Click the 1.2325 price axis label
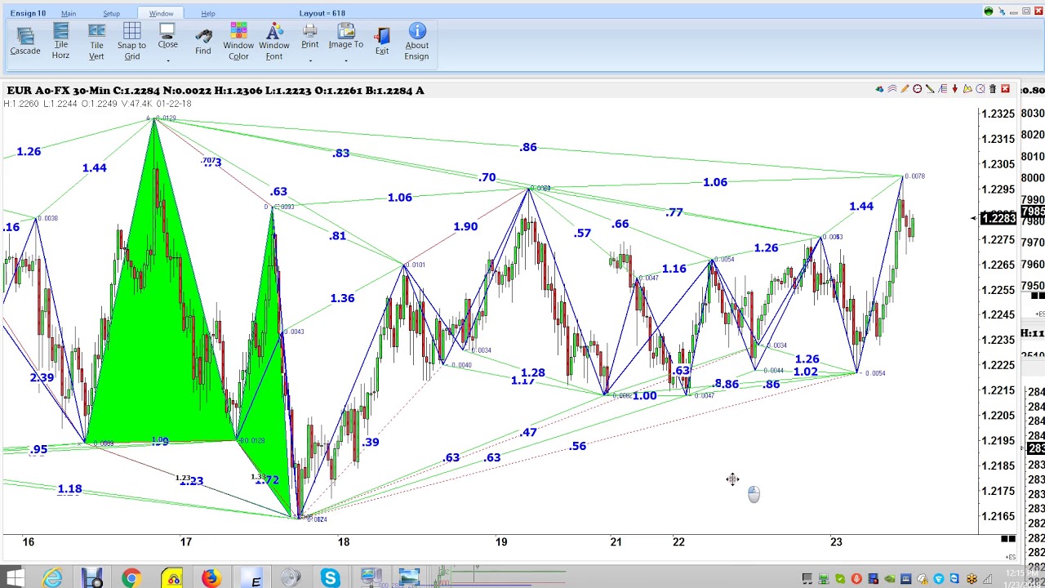Image resolution: width=1045 pixels, height=588 pixels. (x=998, y=114)
